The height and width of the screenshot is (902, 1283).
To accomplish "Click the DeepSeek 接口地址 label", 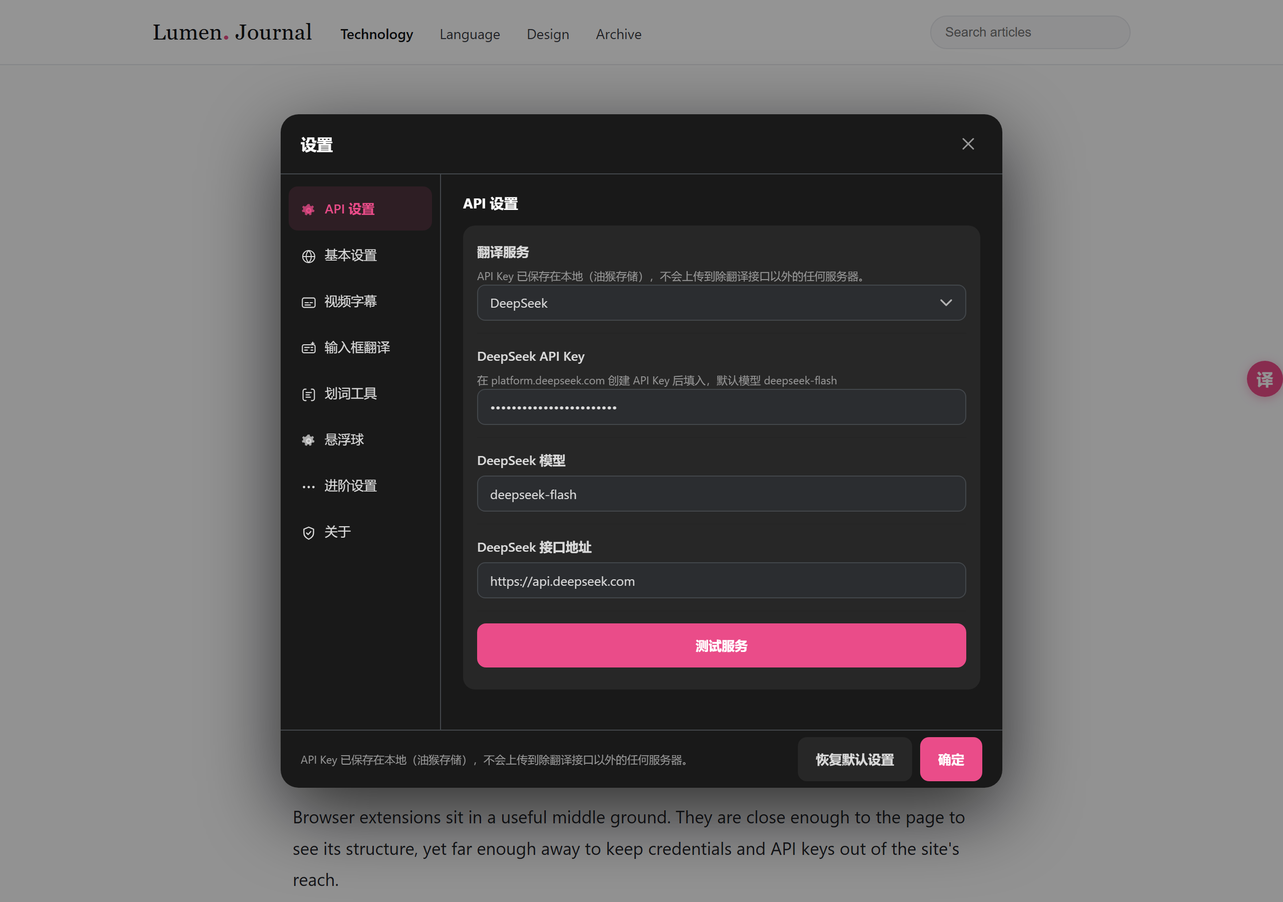I will (x=534, y=547).
